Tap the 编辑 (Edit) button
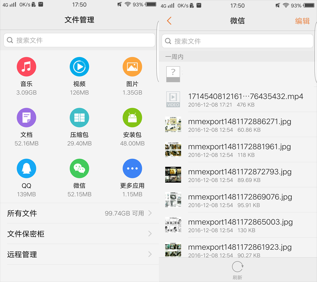 click(x=302, y=21)
